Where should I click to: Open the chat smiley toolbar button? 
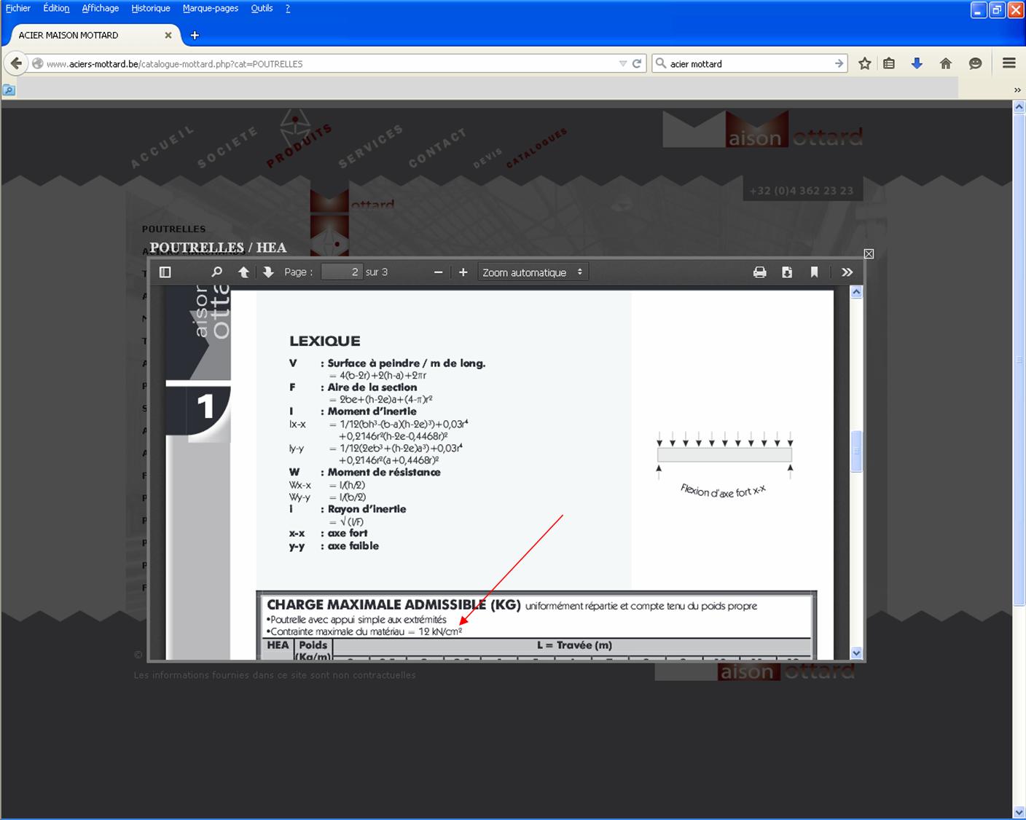975,64
